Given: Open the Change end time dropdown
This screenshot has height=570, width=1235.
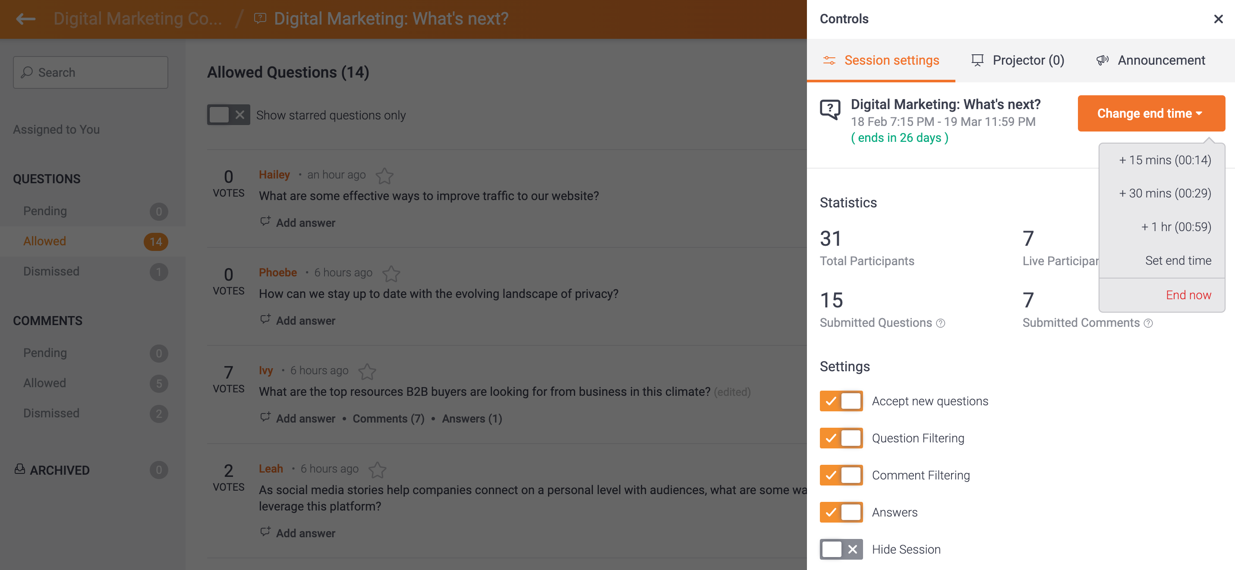Looking at the screenshot, I should tap(1151, 113).
